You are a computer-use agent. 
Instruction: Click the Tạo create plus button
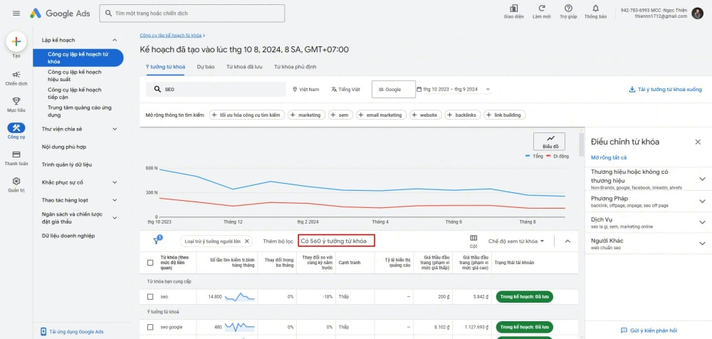click(16, 41)
